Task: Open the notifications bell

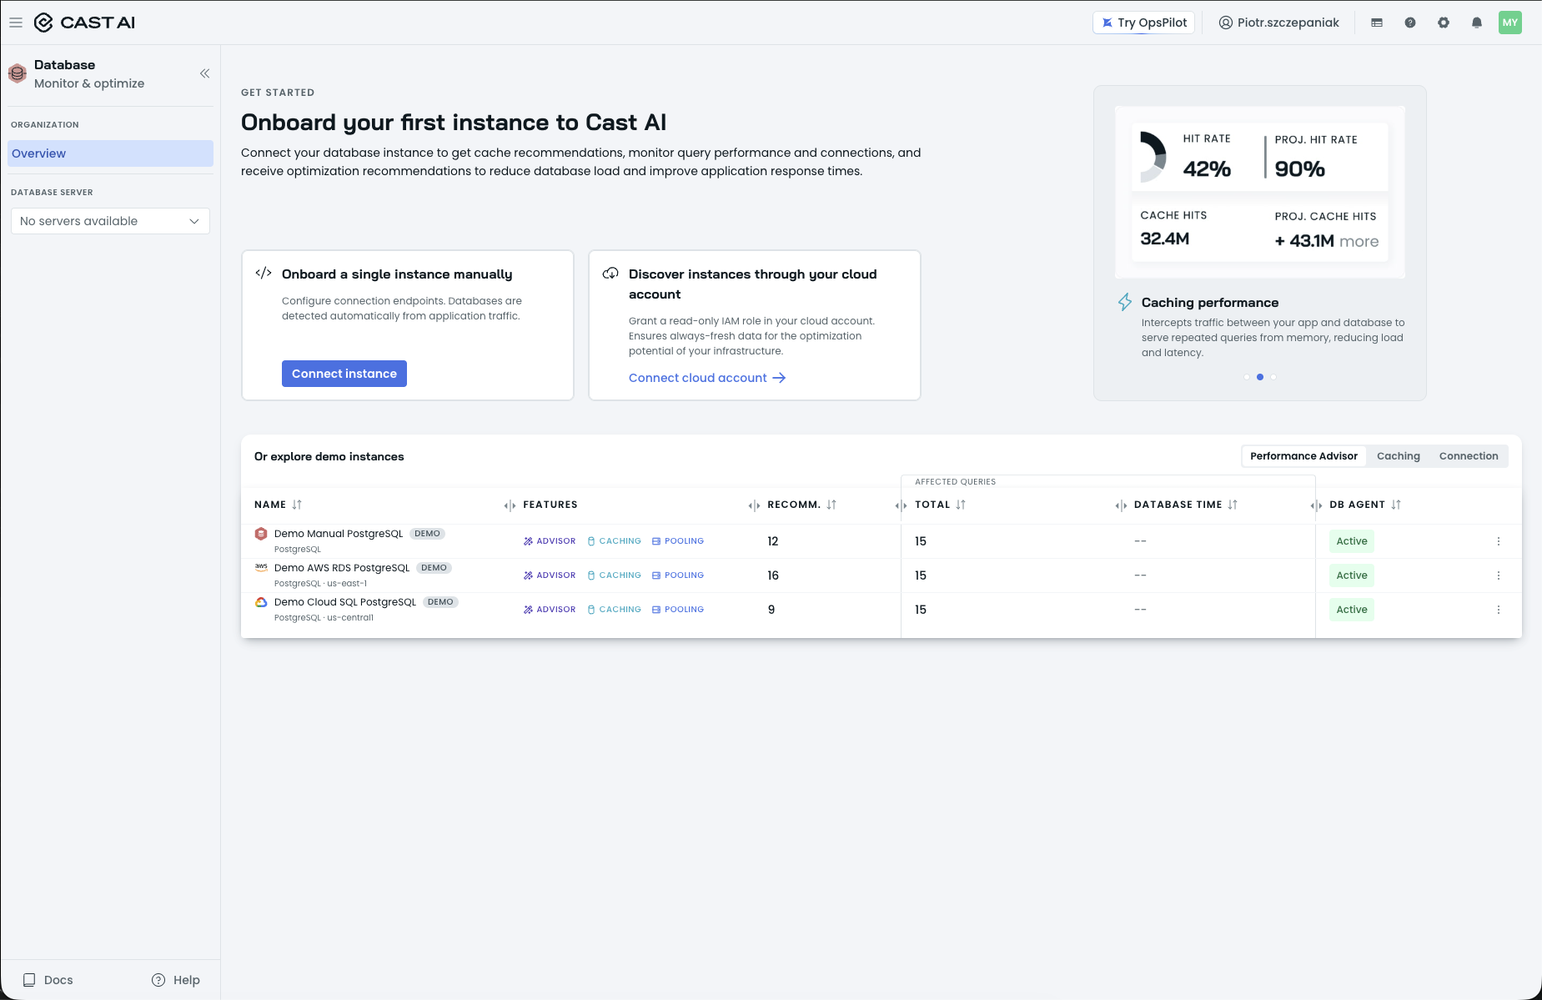Action: [x=1477, y=23]
